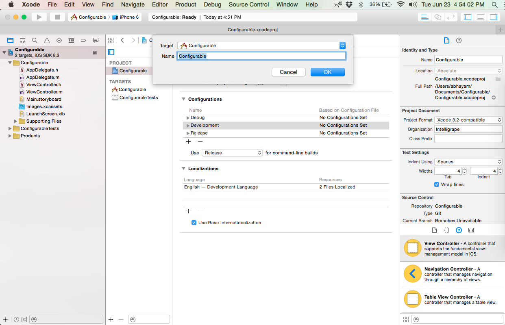Go forward in editor history
The image size is (505, 325).
pos(133,40)
